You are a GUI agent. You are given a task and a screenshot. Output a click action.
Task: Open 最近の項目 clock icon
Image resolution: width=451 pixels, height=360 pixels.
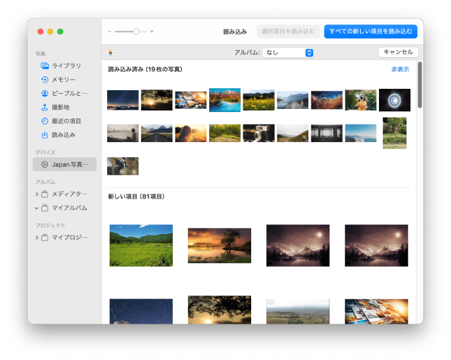point(44,121)
